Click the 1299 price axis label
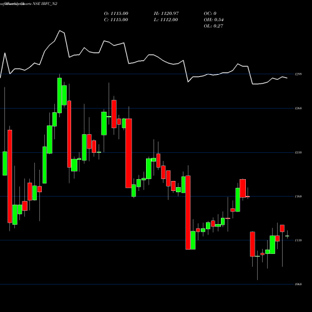The image size is (312, 312). tap(298, 74)
